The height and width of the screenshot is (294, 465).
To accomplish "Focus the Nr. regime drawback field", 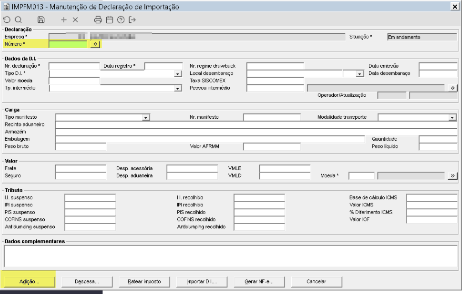I will pos(275,66).
